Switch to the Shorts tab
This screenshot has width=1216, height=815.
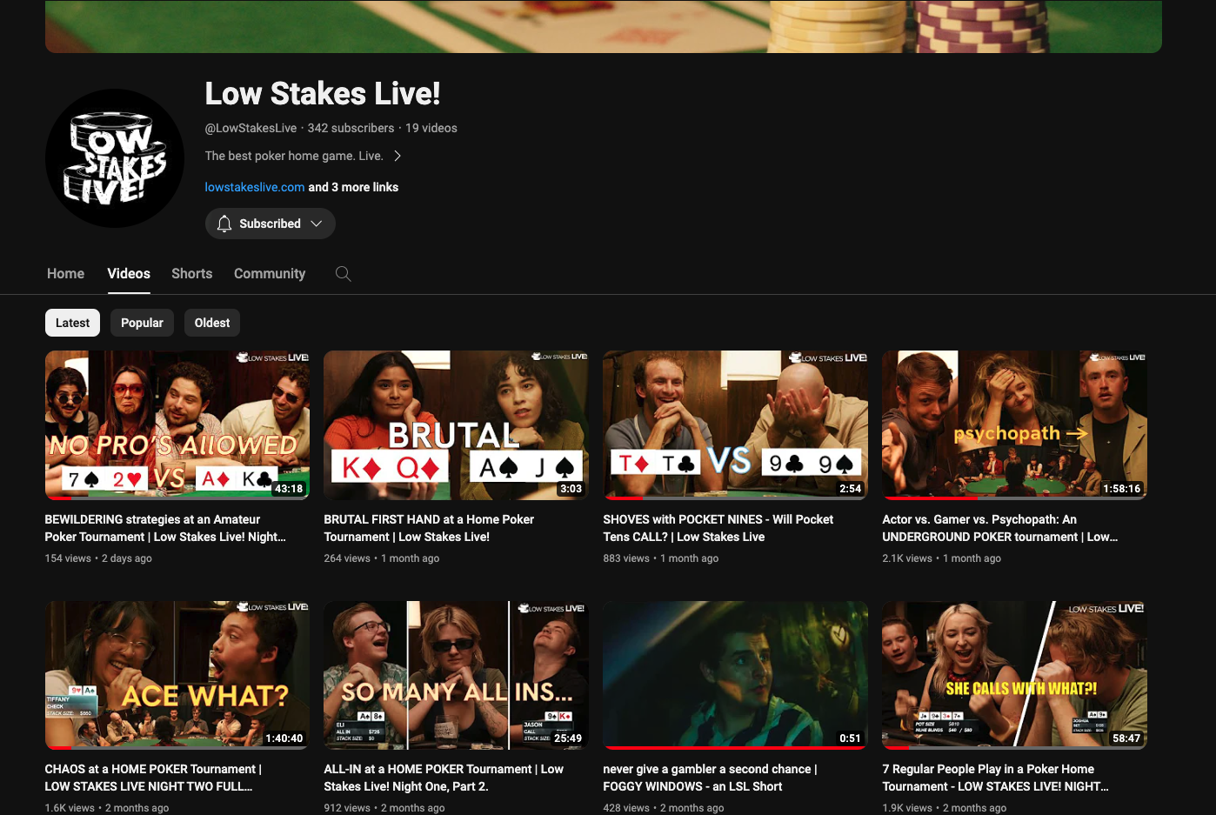[192, 273]
